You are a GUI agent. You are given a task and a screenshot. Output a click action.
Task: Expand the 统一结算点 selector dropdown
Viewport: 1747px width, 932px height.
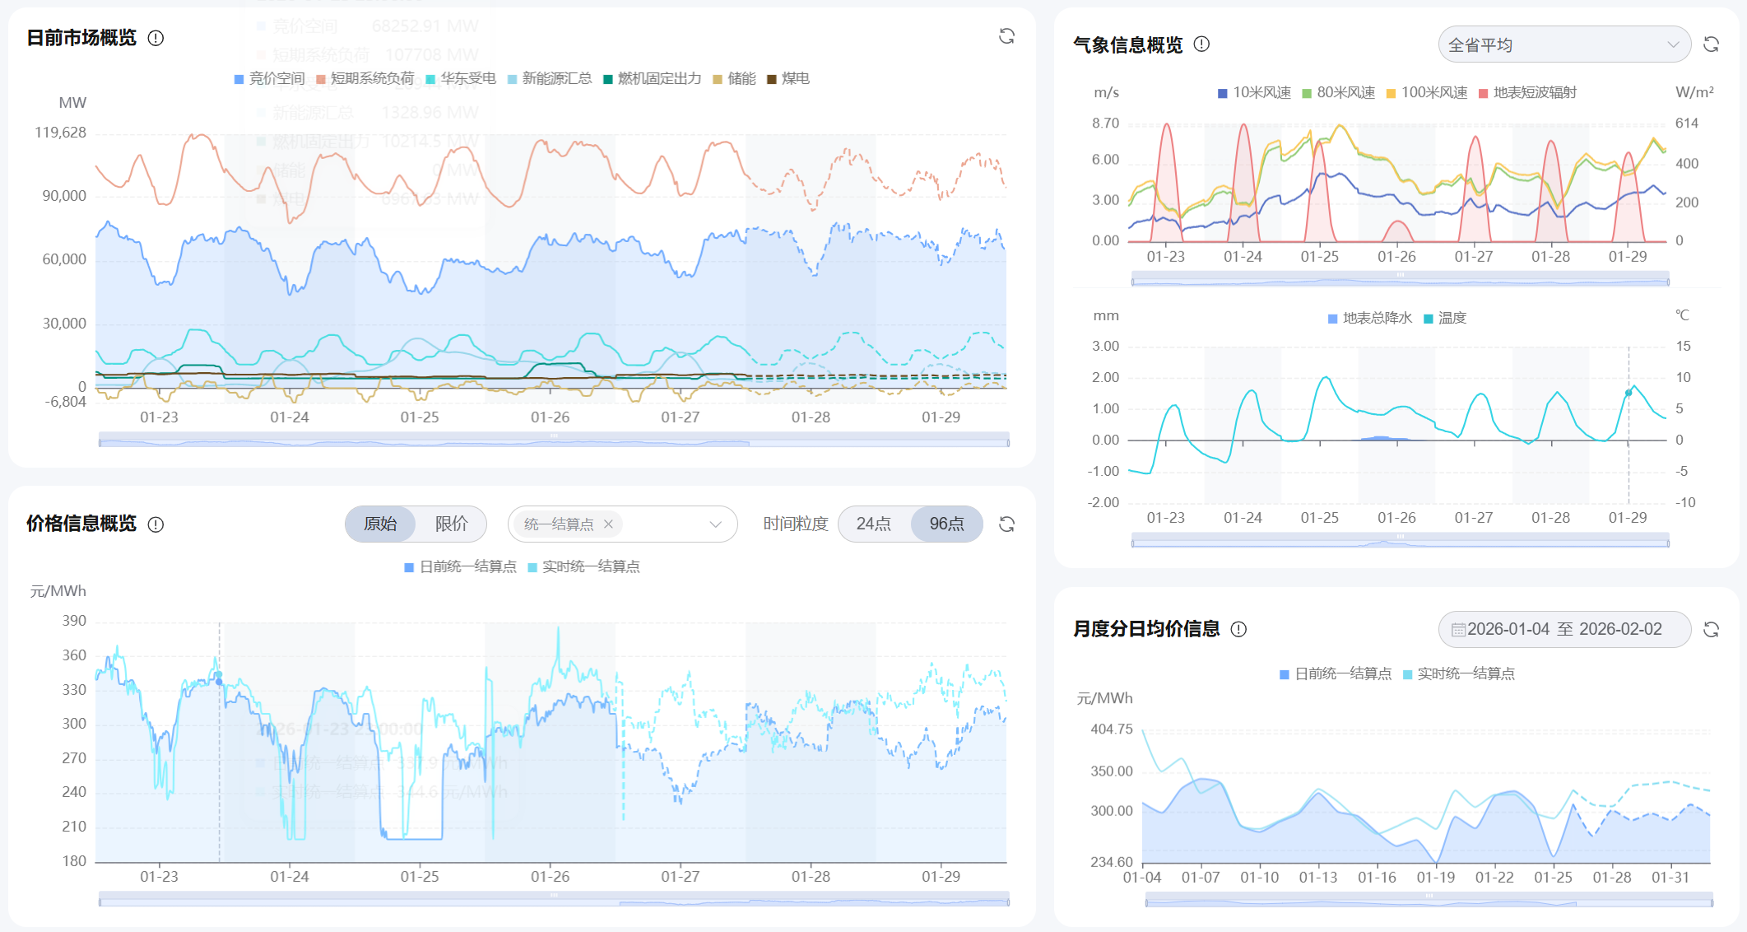tap(715, 524)
